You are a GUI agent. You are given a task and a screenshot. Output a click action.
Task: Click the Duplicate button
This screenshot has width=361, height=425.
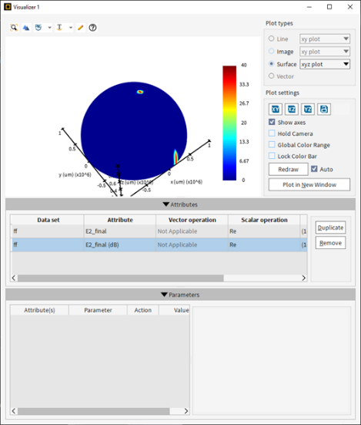pos(330,228)
